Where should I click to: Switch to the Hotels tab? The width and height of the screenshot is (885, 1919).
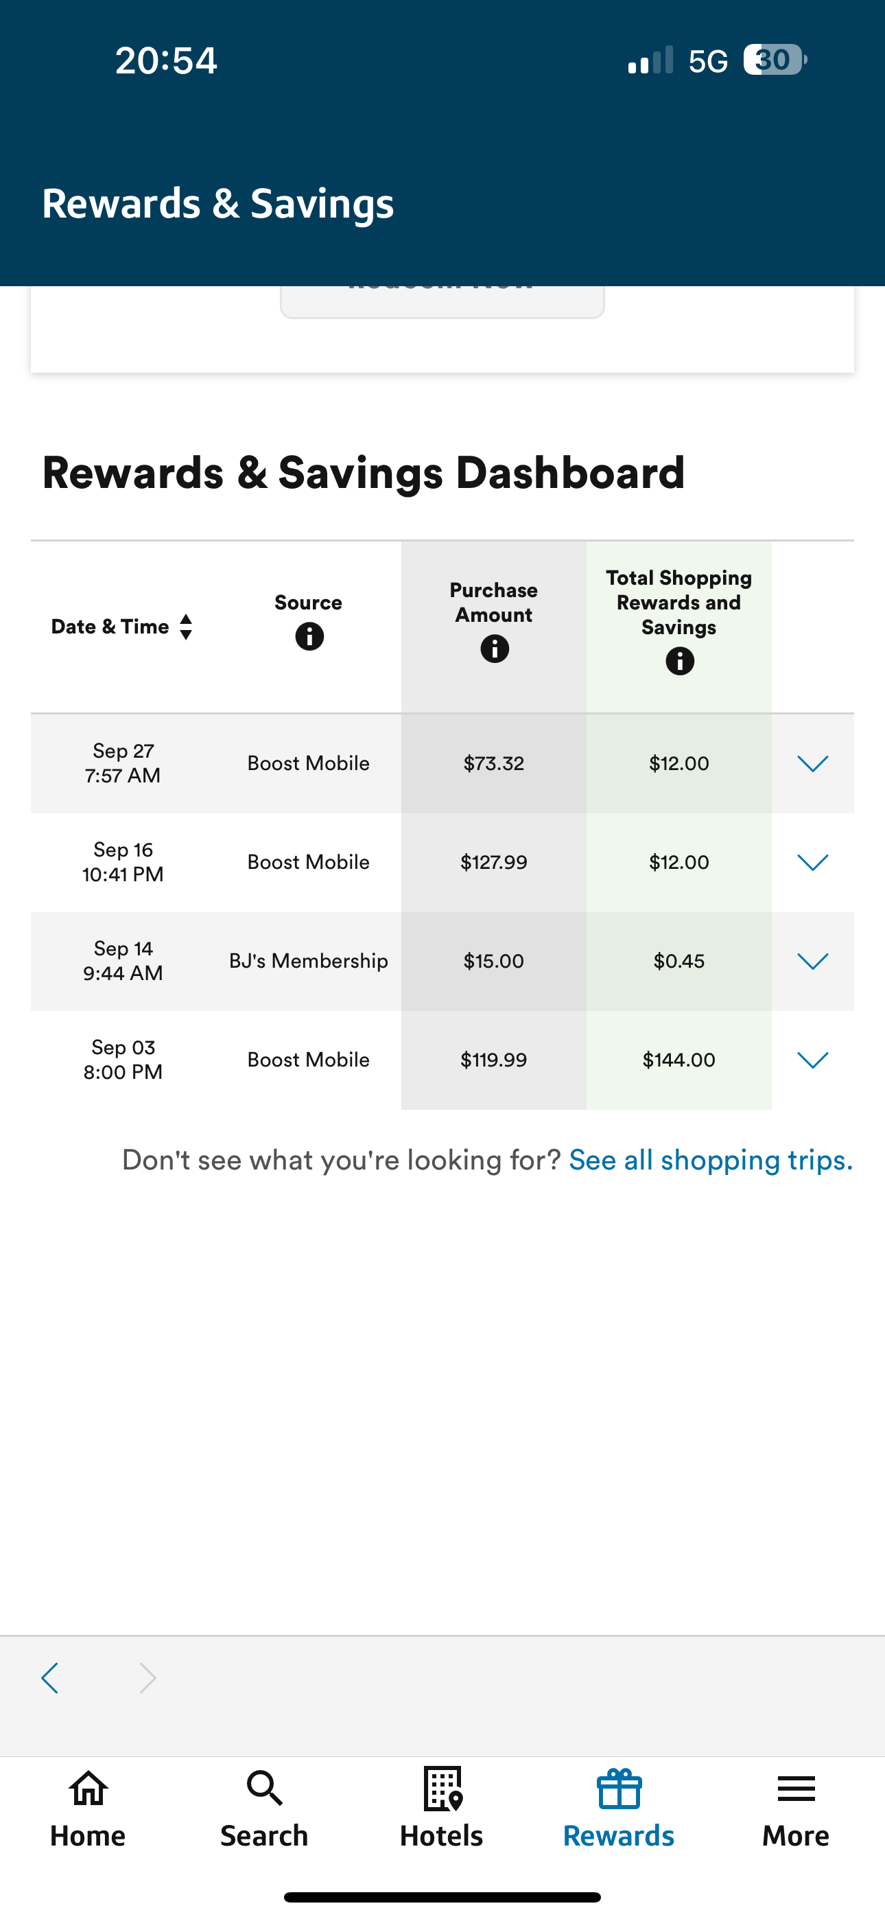click(x=442, y=1807)
